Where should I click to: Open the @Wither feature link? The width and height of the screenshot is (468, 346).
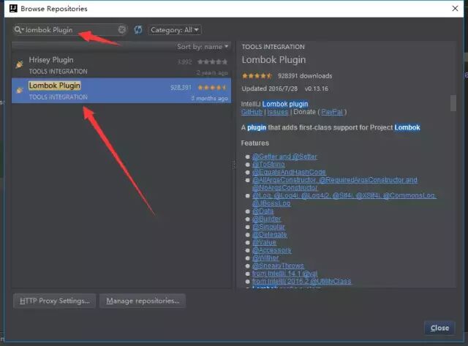[x=265, y=257]
